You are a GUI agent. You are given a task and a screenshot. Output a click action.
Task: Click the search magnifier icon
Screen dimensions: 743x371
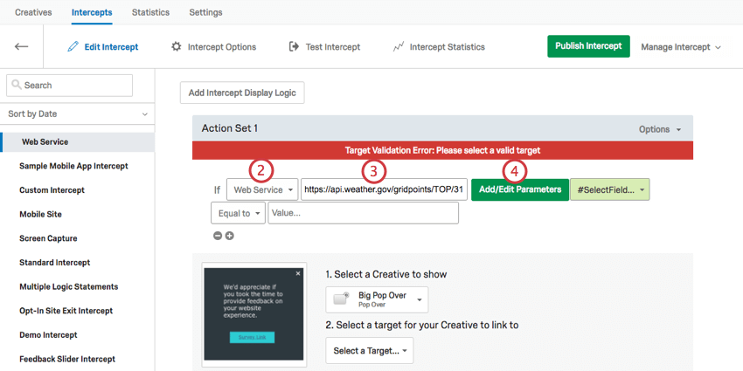point(17,86)
